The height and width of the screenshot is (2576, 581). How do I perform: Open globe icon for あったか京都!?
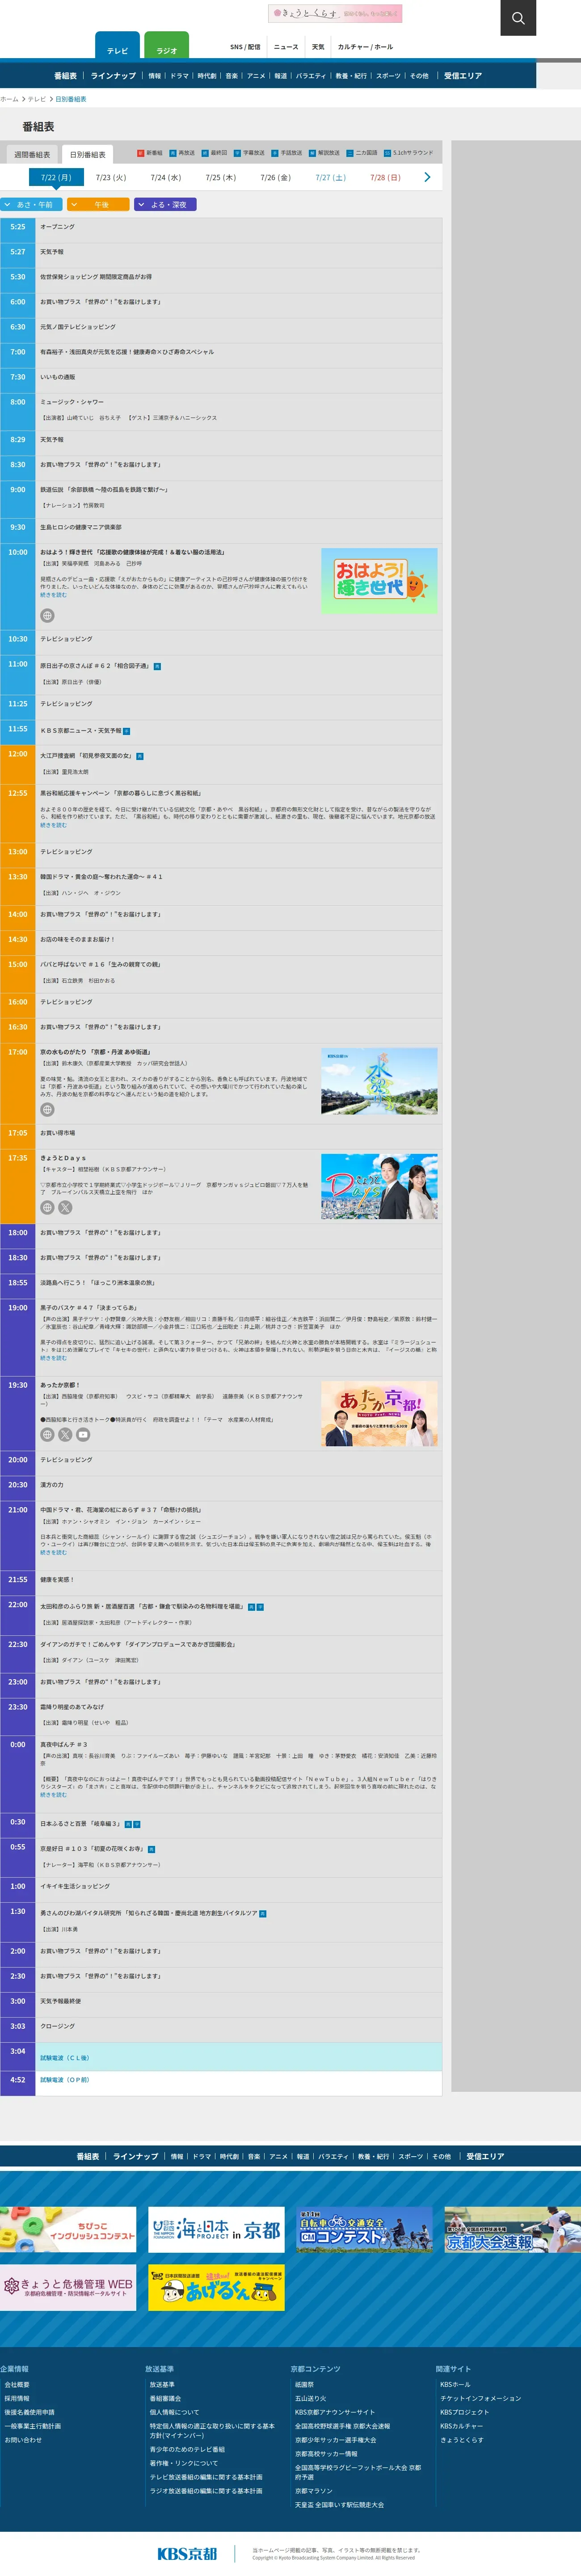pyautogui.click(x=47, y=1434)
